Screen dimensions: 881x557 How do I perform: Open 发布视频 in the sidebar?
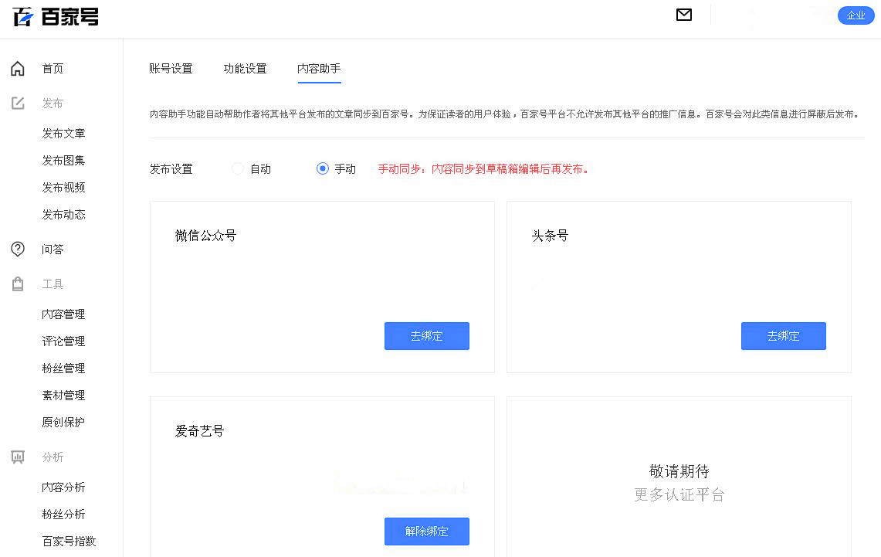point(63,187)
